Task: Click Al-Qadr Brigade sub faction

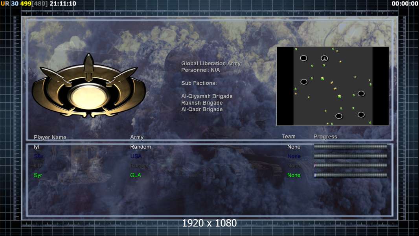Action: coord(202,109)
